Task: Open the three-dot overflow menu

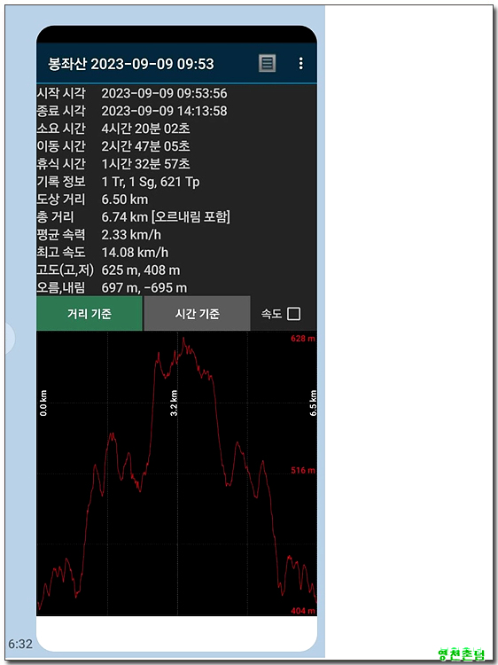Action: pyautogui.click(x=300, y=64)
